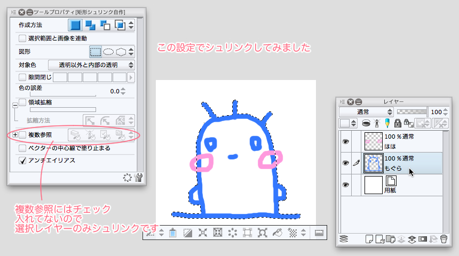
Task: Check 選択範囲と画像を連動 option
Action: pyautogui.click(x=22, y=38)
